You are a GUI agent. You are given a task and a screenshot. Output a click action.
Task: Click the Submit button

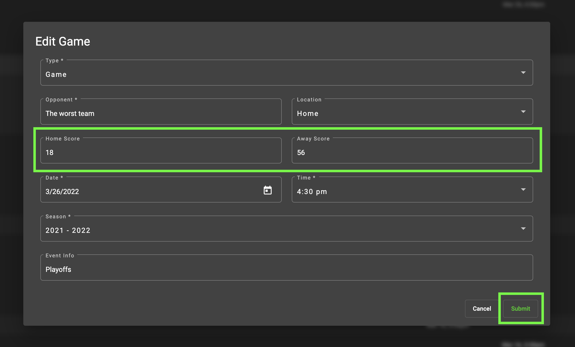520,308
